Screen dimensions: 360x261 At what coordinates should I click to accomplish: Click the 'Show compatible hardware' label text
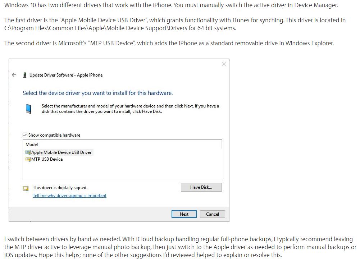click(54, 135)
